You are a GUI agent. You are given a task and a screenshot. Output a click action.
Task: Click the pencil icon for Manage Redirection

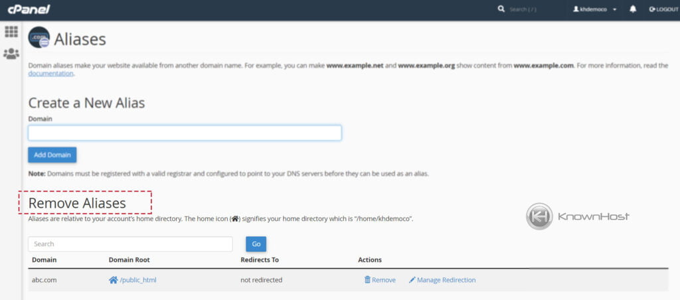(x=412, y=280)
